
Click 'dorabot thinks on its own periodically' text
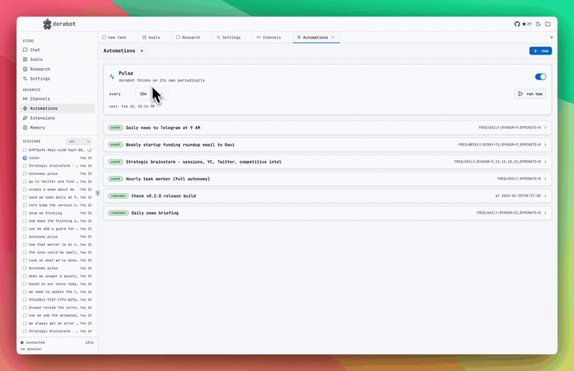pyautogui.click(x=162, y=80)
